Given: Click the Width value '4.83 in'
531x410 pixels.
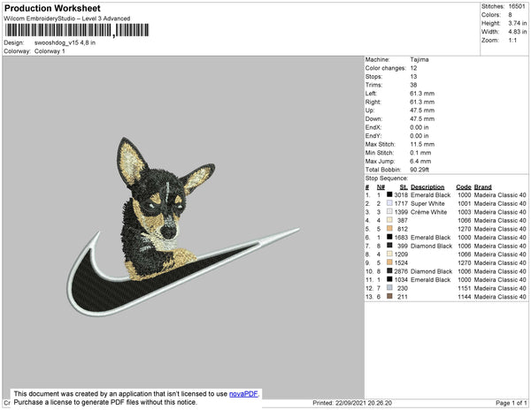Looking at the screenshot, I should point(517,32).
